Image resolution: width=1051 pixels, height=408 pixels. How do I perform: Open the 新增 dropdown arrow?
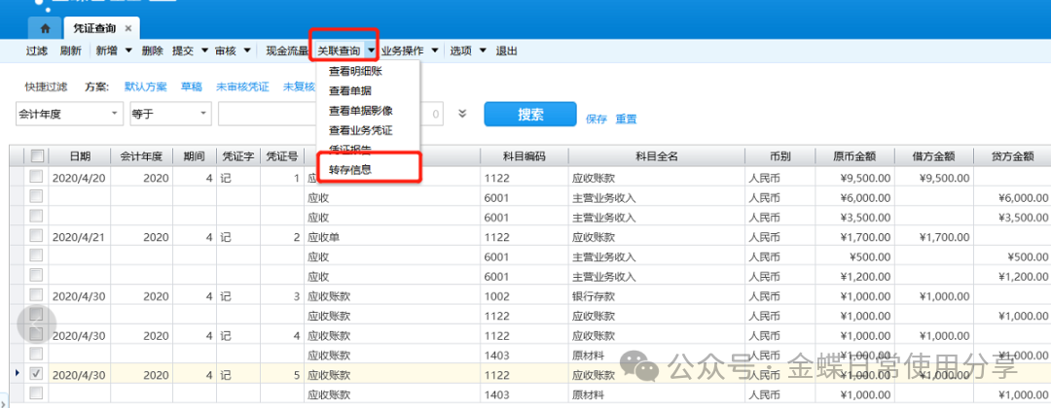[128, 51]
